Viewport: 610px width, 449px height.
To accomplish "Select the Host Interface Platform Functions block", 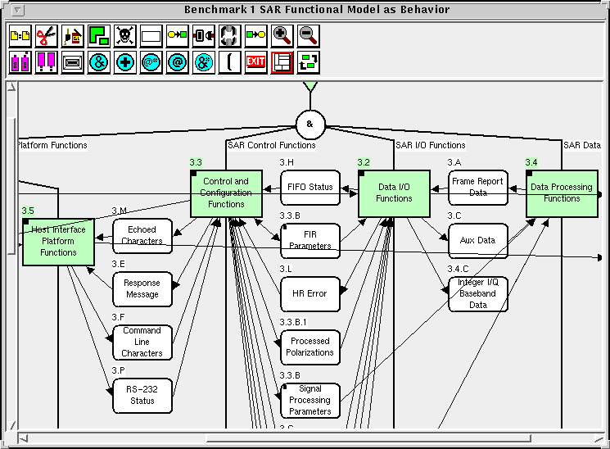I will click(58, 241).
